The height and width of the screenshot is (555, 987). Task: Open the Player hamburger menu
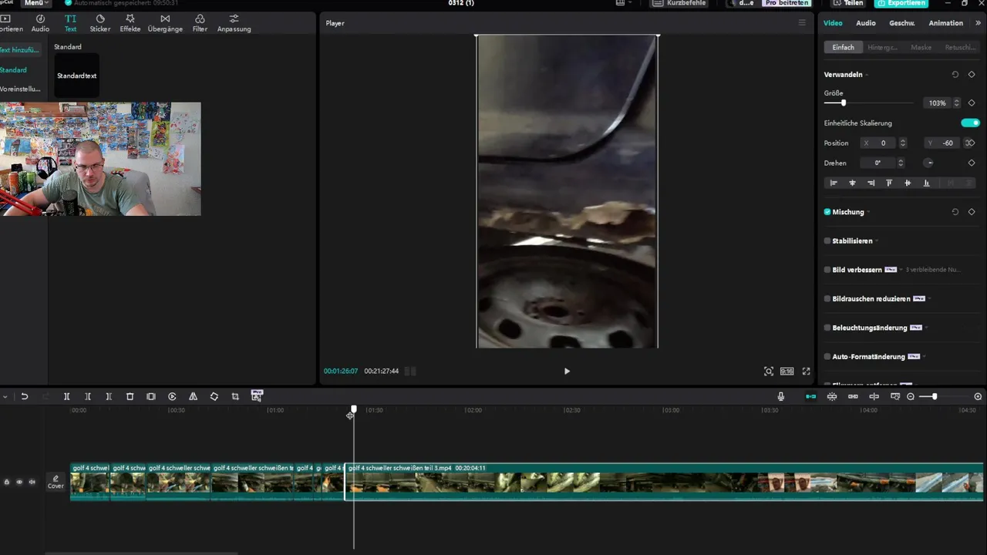click(x=802, y=23)
